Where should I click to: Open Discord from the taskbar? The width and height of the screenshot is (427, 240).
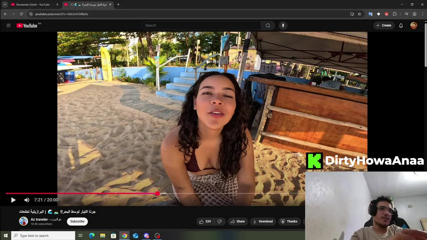pyautogui.click(x=146, y=236)
